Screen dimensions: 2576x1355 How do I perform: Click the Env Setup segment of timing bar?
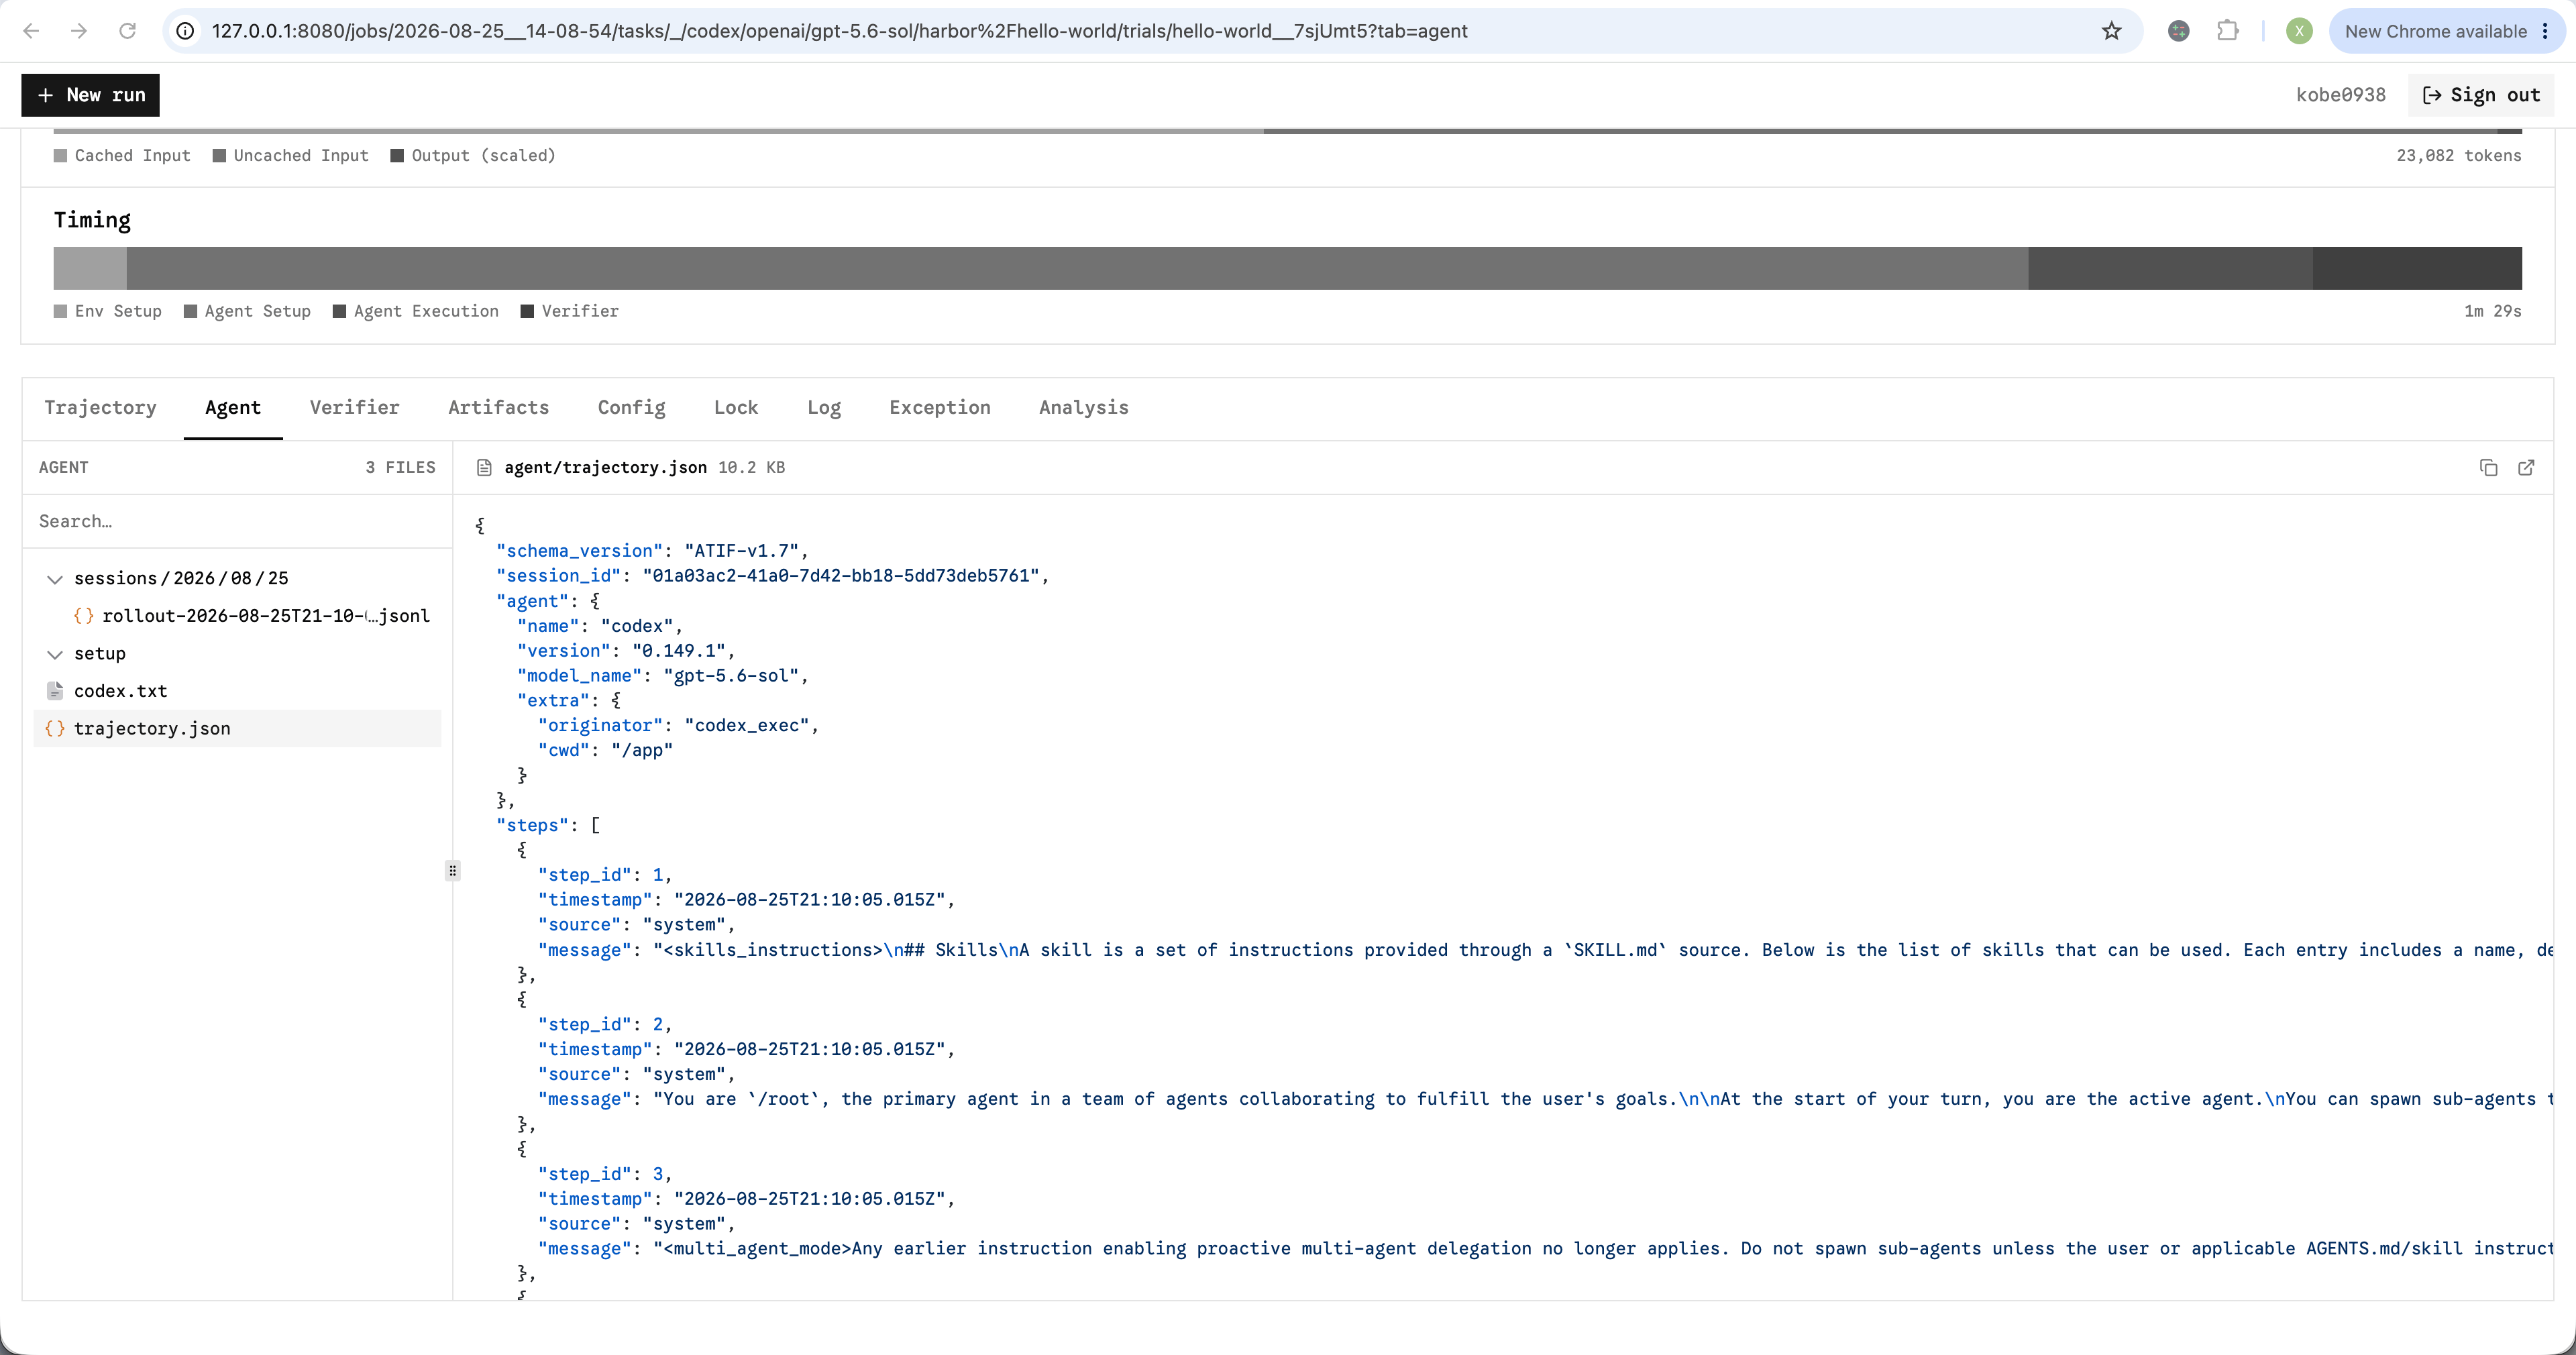(x=90, y=268)
